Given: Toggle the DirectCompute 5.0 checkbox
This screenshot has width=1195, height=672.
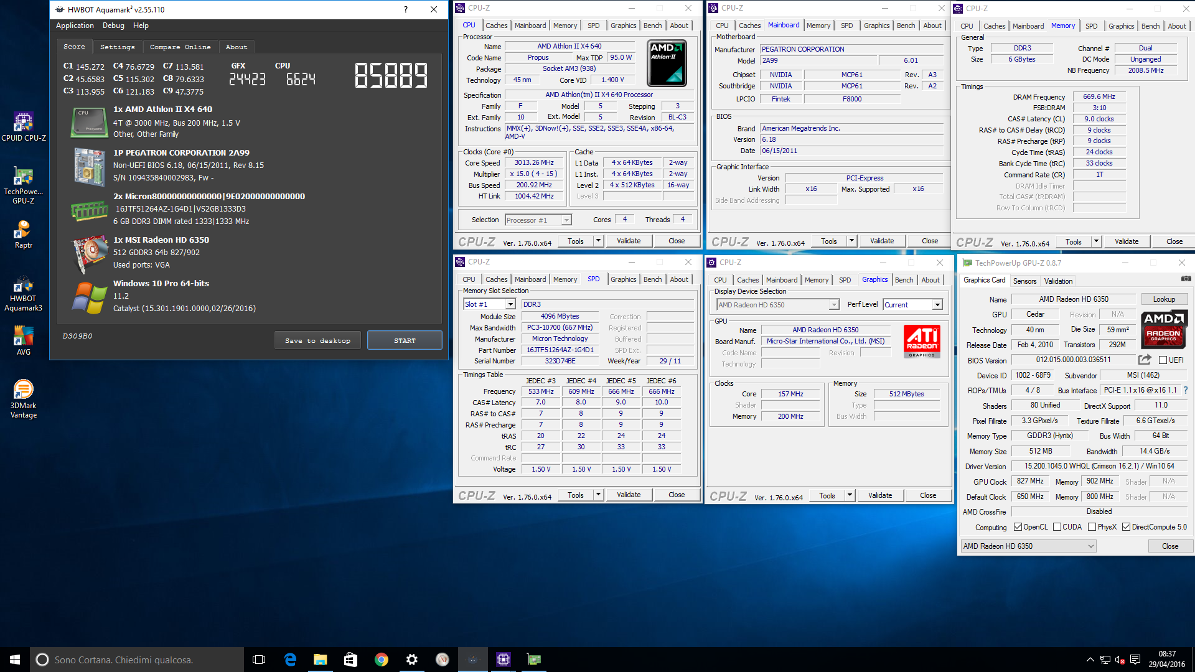Looking at the screenshot, I should point(1126,527).
